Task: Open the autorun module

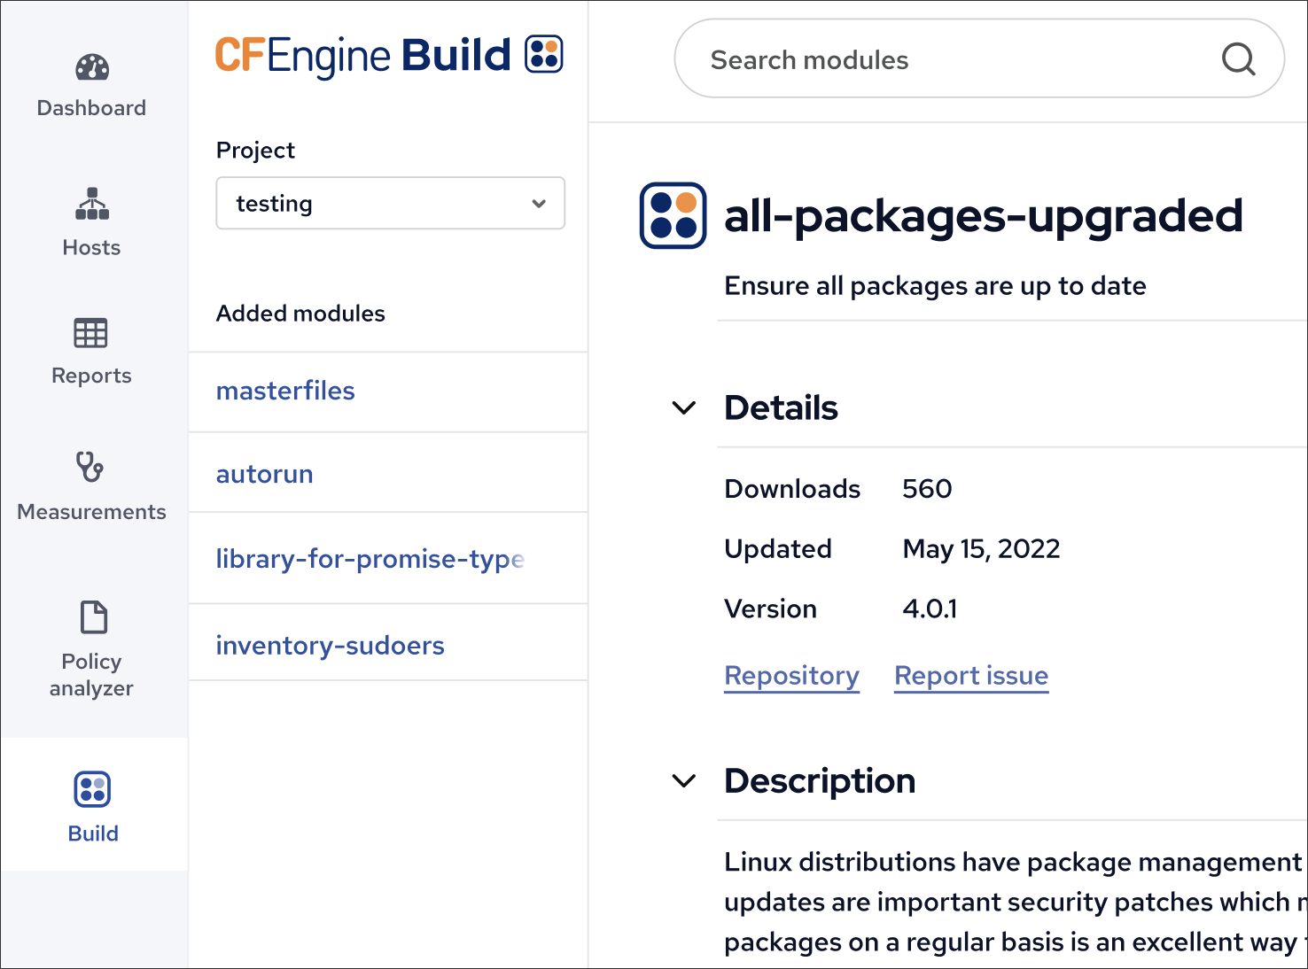Action: tap(265, 474)
